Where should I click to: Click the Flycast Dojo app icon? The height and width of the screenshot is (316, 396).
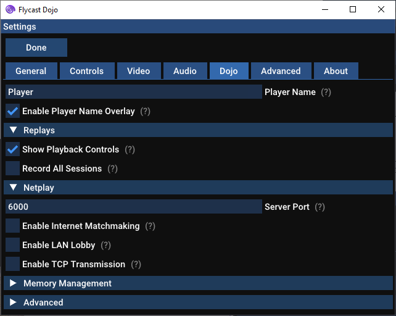coord(10,10)
